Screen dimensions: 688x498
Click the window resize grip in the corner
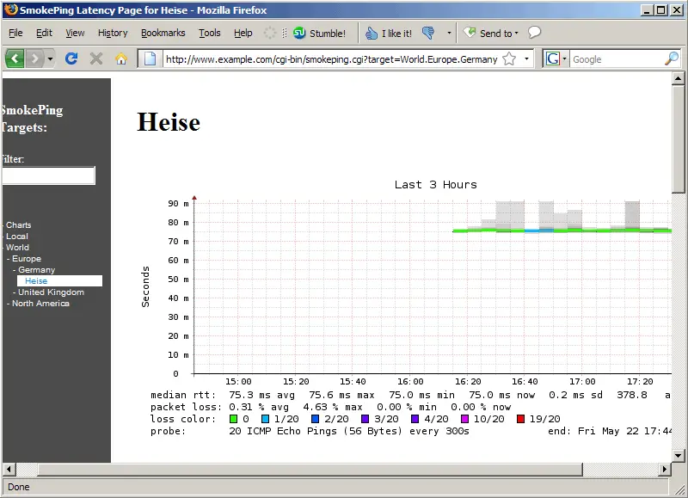679,489
